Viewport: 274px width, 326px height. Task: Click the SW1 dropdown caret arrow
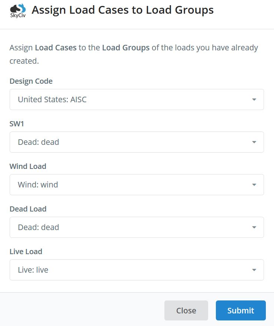254,142
